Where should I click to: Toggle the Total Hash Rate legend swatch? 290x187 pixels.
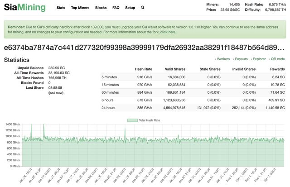tap(132, 120)
